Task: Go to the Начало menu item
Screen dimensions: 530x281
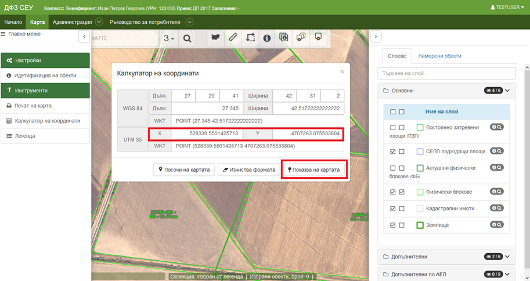Action: point(13,22)
